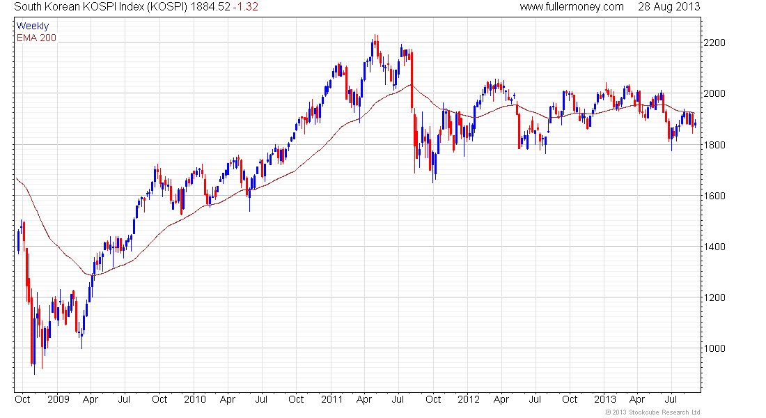Click the '2011' year label on time axis
Screen dimensions: 766x418
point(331,399)
